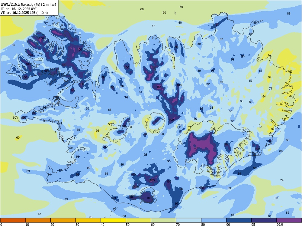Click the '59' humidity value on the map

pos(173,58)
